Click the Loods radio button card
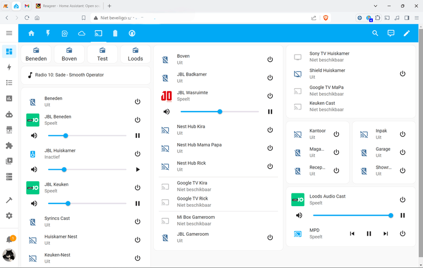This screenshot has height=268, width=423. (x=135, y=54)
